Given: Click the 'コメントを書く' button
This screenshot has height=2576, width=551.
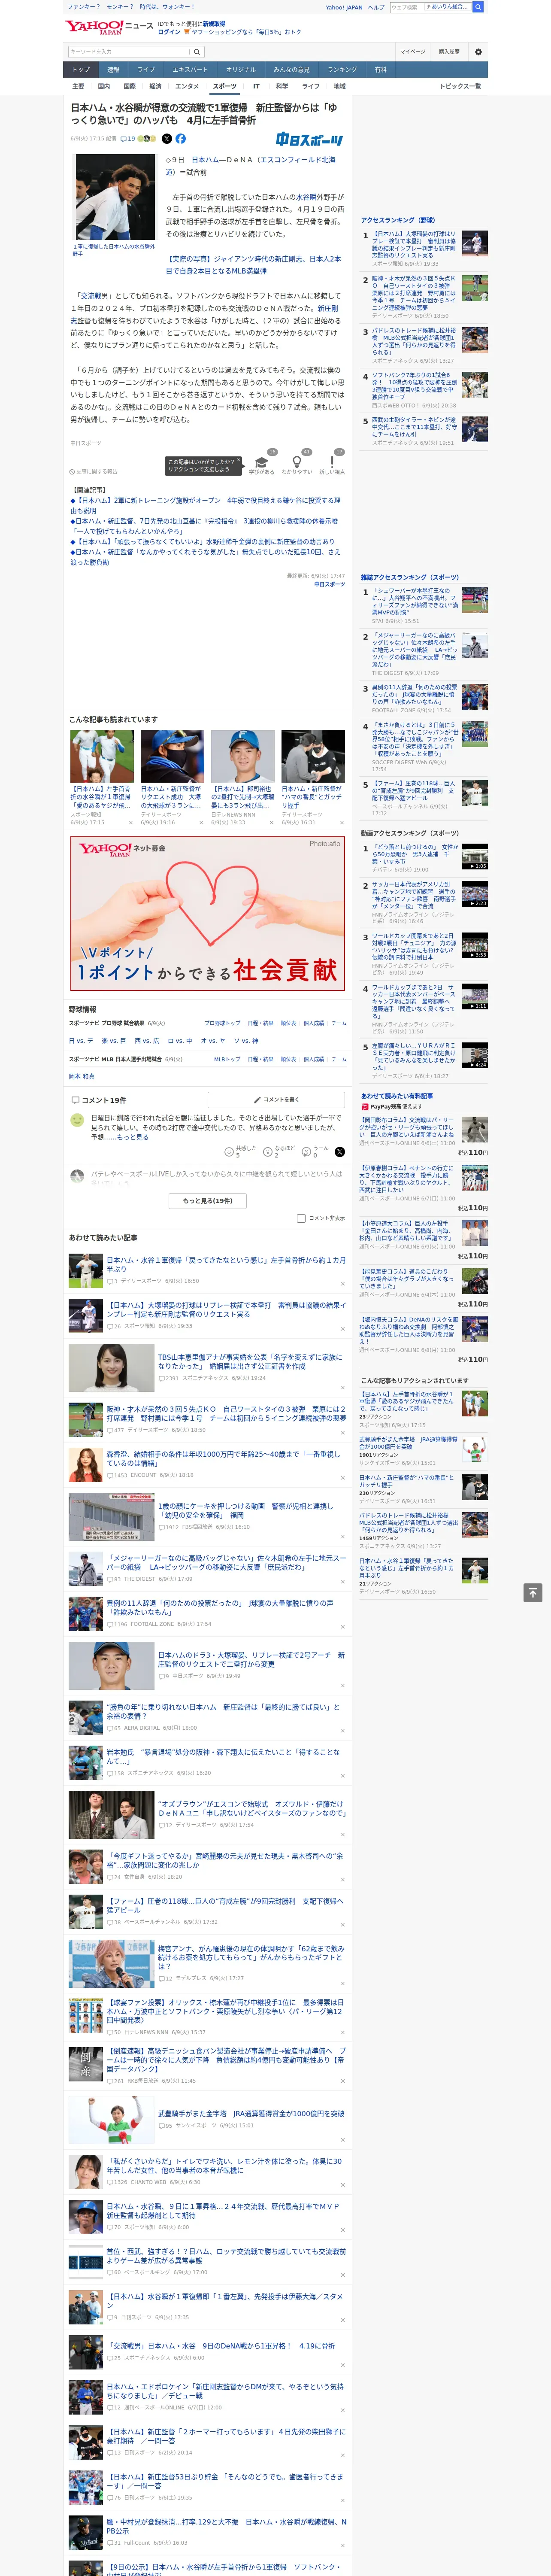Looking at the screenshot, I should coord(276,1099).
